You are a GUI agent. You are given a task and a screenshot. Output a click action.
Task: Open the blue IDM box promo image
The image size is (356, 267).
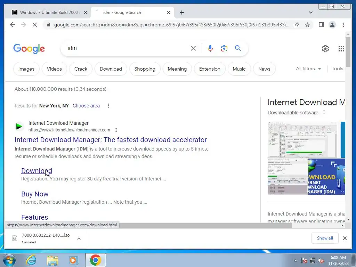327,177
